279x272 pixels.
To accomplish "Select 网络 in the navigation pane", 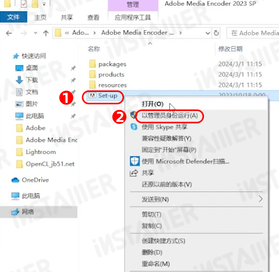I will pyautogui.click(x=28, y=212).
